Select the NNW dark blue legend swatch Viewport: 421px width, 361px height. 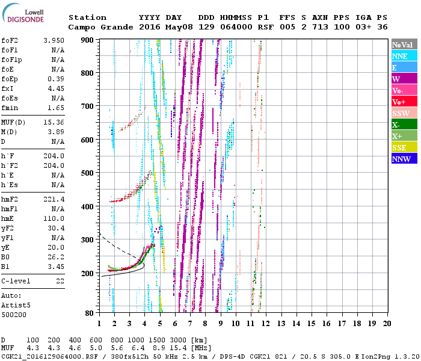point(404,159)
